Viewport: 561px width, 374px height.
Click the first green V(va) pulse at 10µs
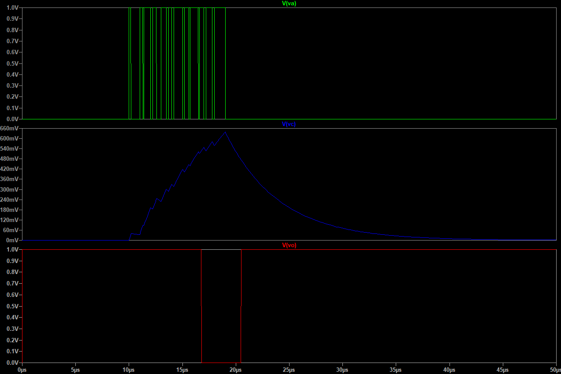[x=130, y=62]
